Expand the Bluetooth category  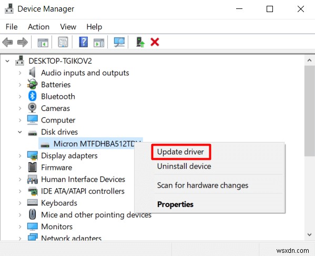coord(20,96)
